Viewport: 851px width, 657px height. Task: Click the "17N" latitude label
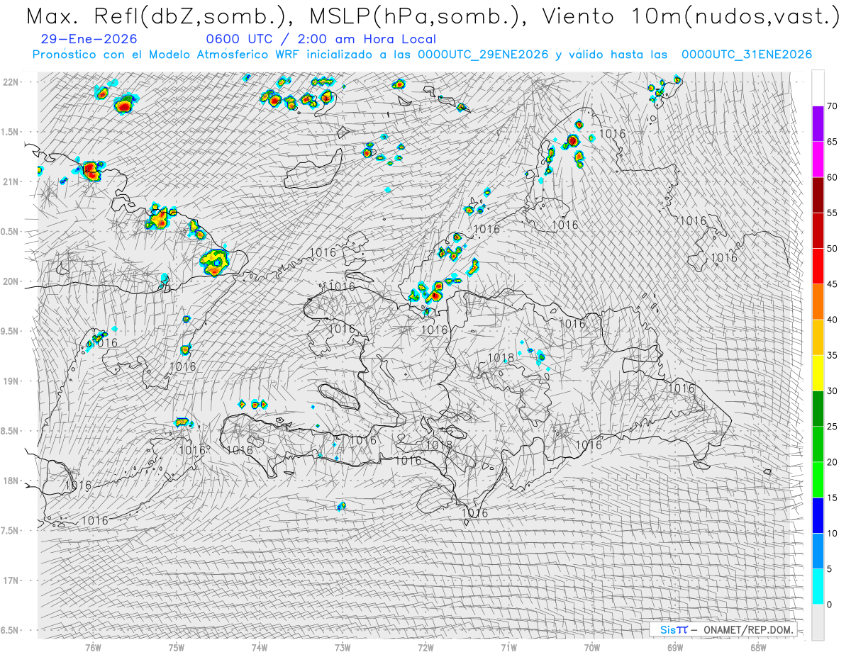(11, 580)
